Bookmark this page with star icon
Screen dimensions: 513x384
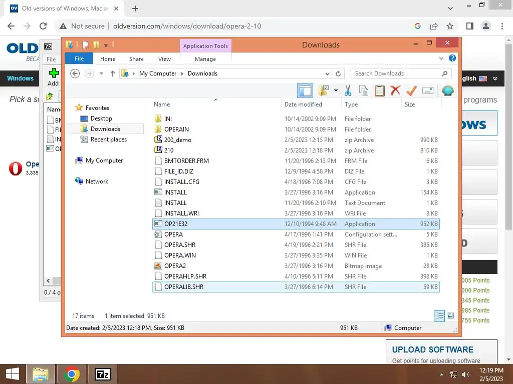(450, 26)
